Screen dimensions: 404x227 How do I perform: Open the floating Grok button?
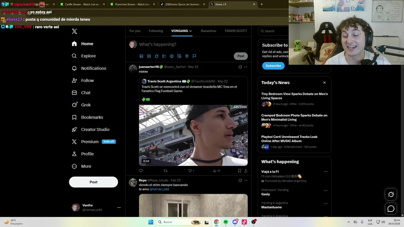(x=391, y=195)
